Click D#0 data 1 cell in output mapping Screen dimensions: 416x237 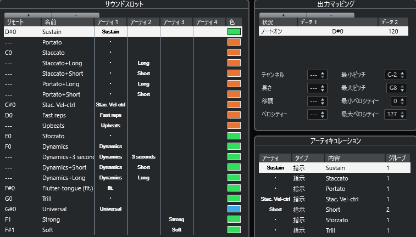click(337, 31)
